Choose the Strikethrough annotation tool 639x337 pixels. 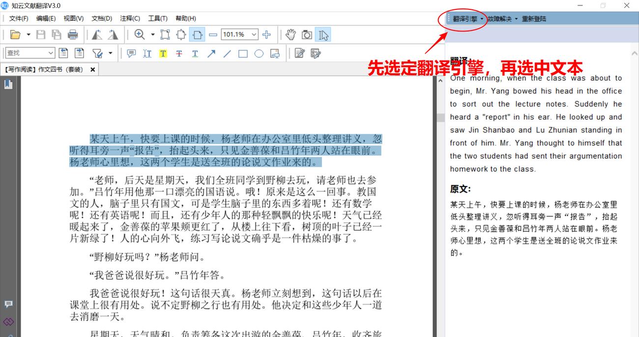[179, 53]
